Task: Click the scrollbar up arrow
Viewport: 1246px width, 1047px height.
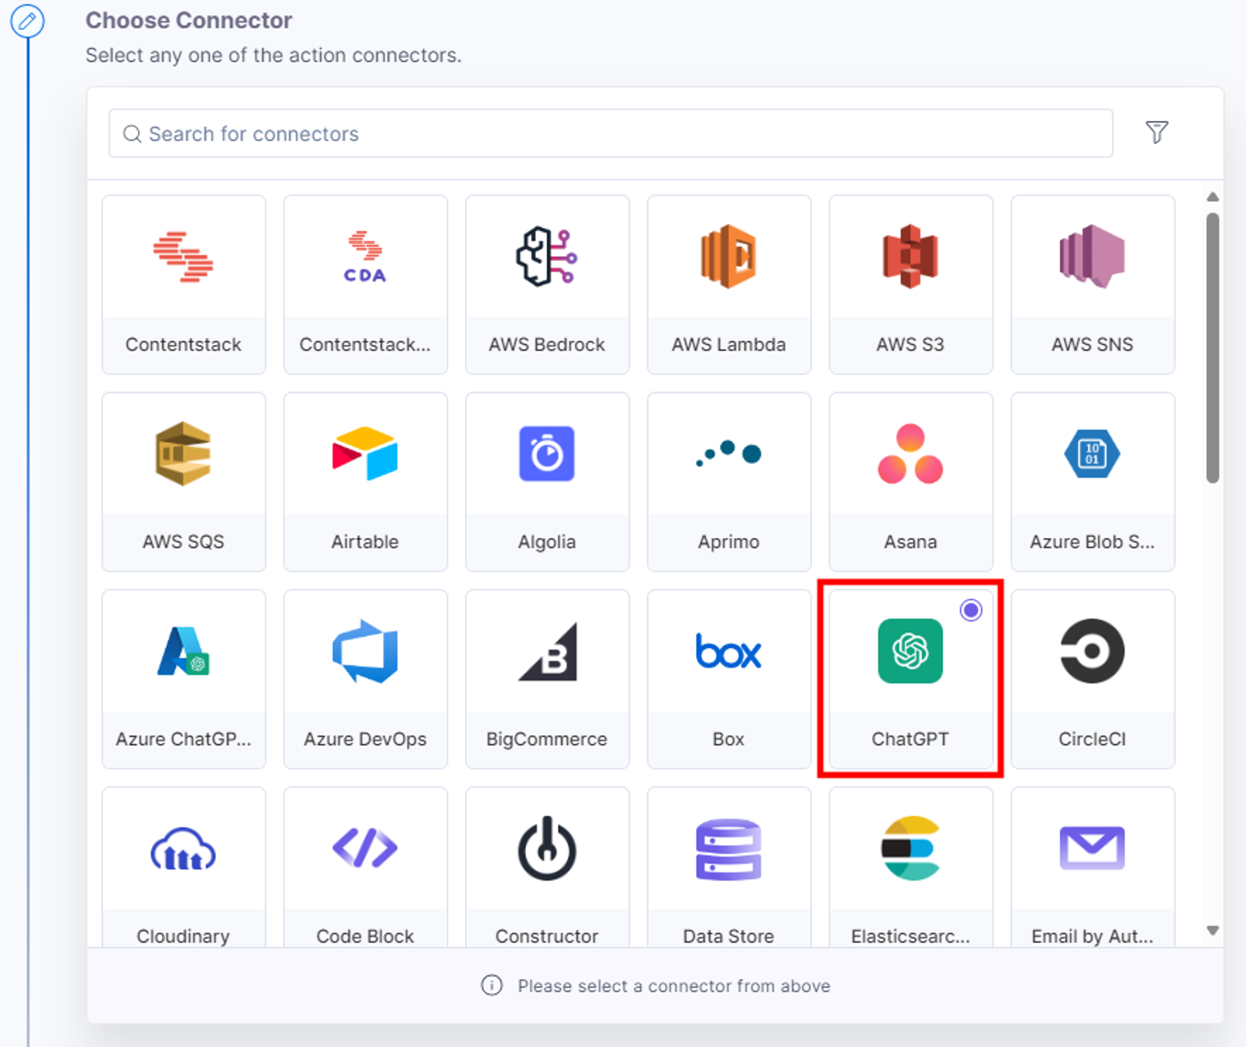Action: [1212, 197]
